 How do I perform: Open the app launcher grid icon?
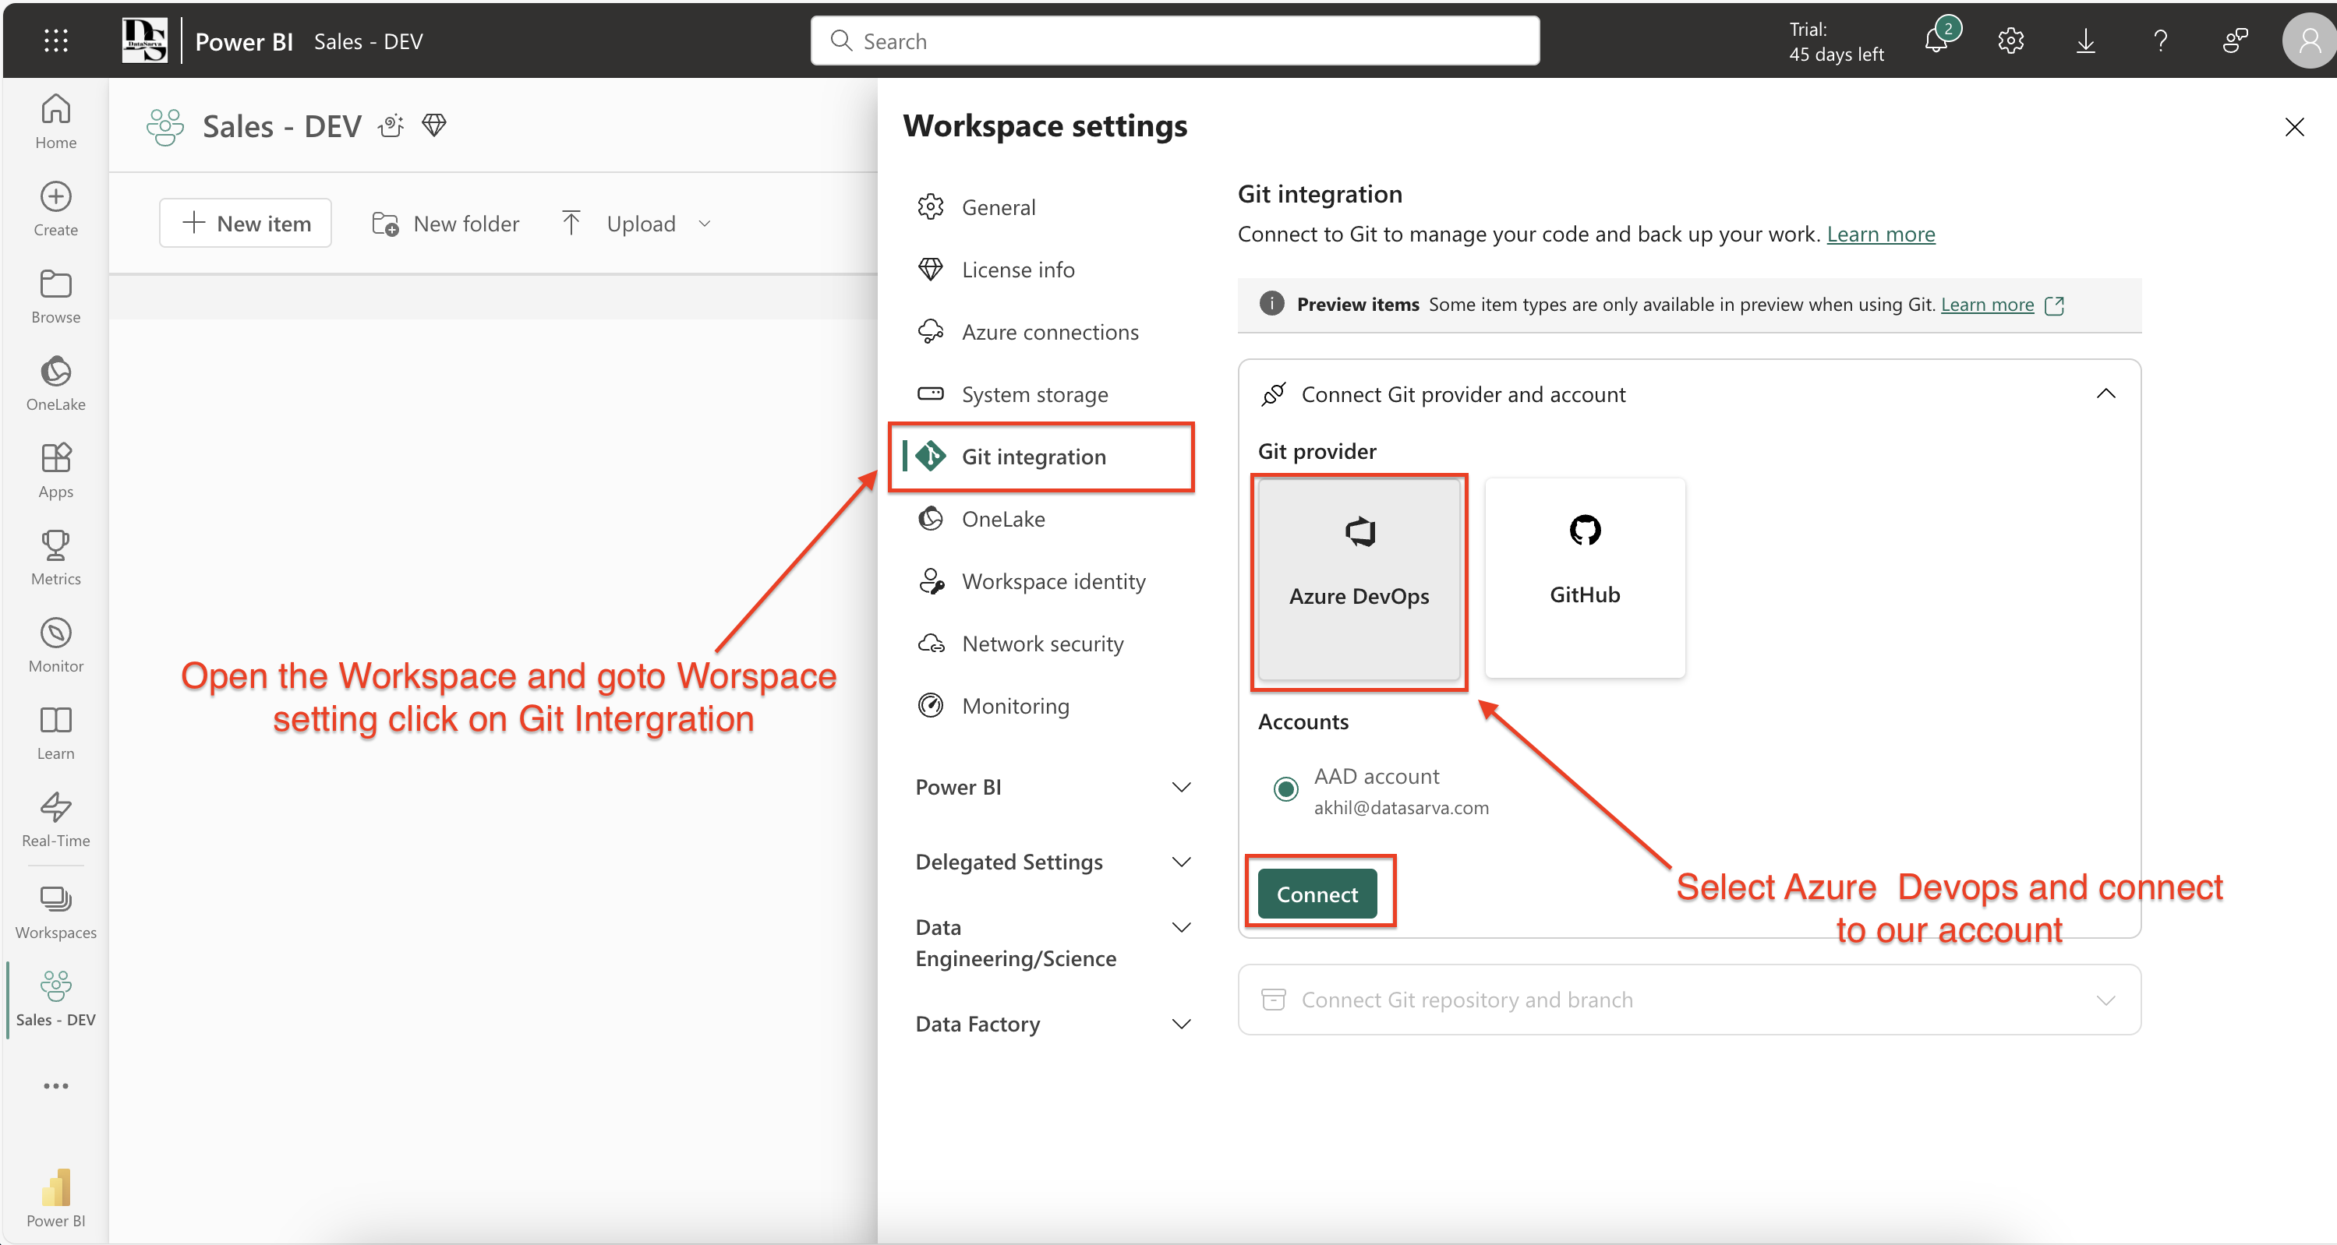tap(55, 41)
